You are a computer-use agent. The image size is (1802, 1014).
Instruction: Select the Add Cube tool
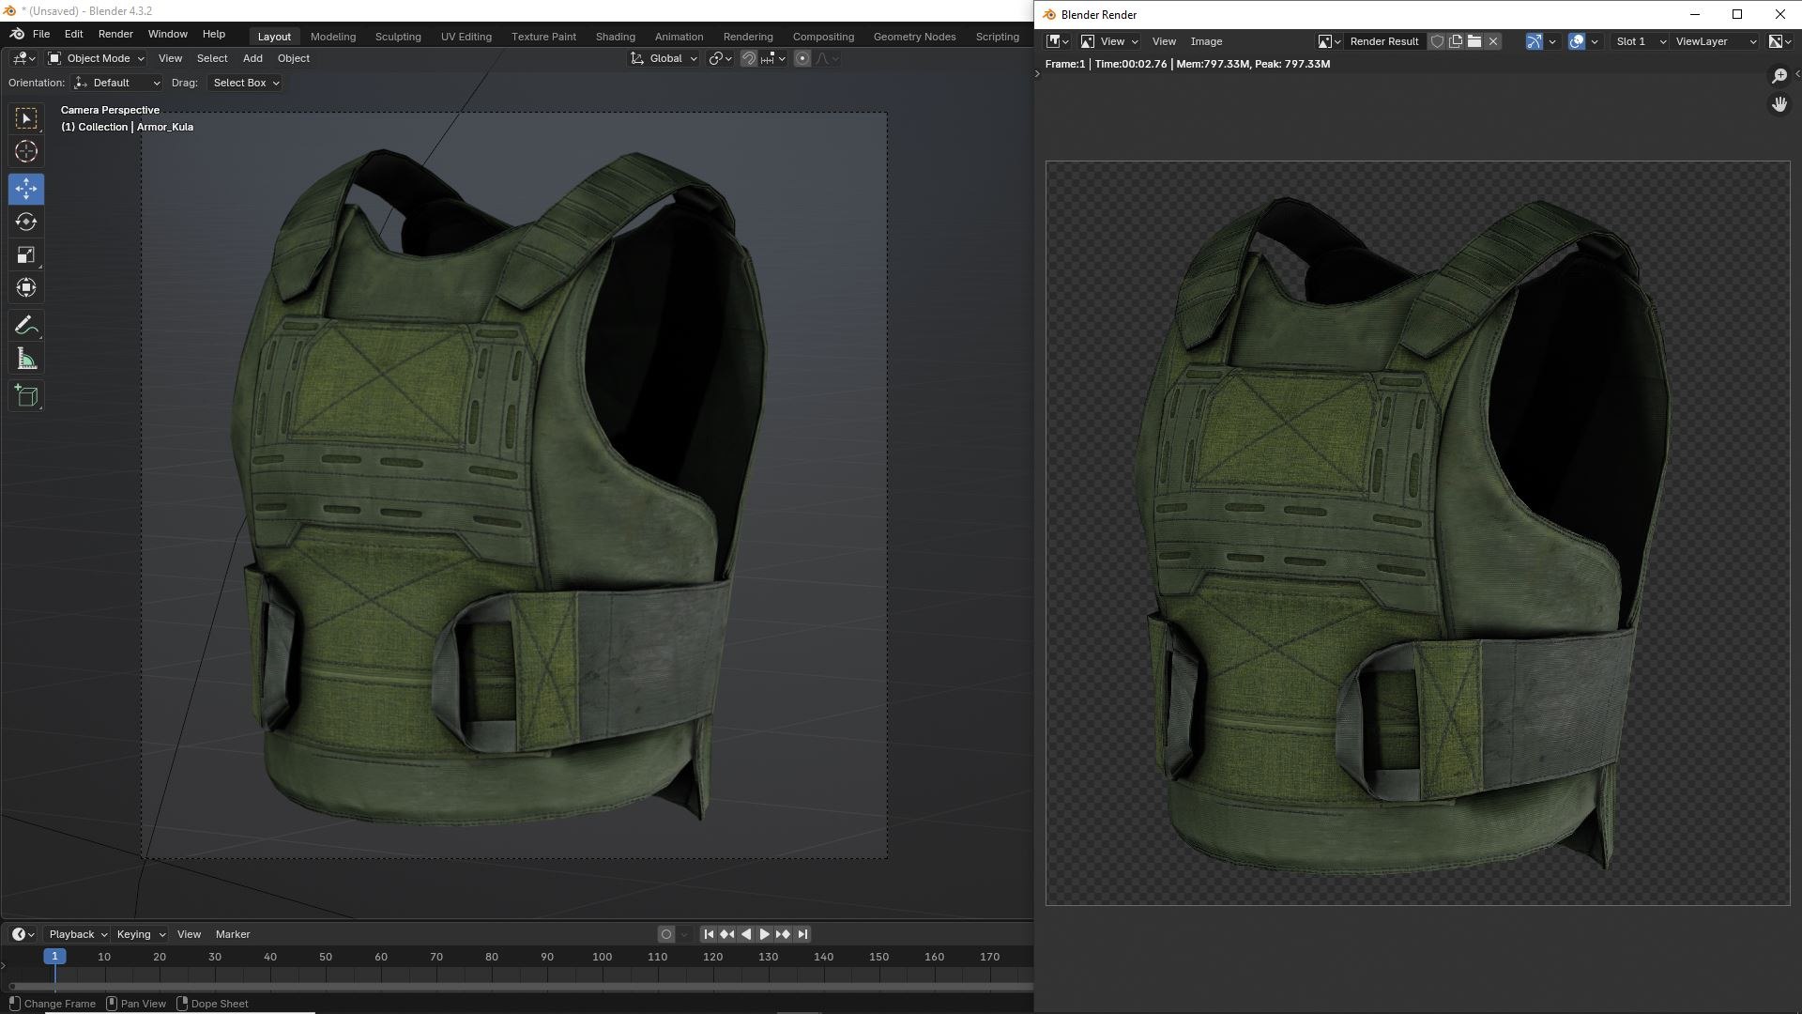[26, 396]
